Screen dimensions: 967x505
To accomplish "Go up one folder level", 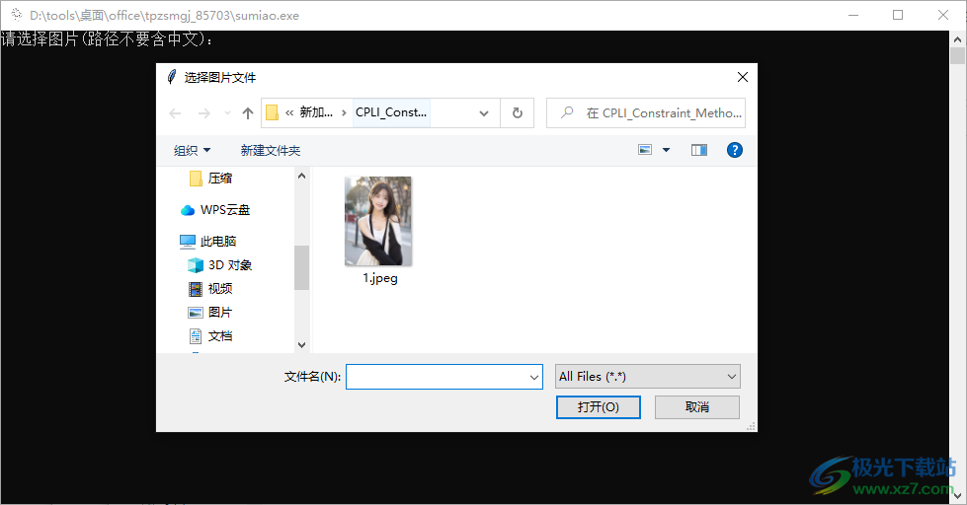I will click(248, 113).
